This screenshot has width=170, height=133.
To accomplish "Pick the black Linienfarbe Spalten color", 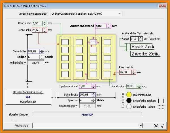I will pos(129,101).
